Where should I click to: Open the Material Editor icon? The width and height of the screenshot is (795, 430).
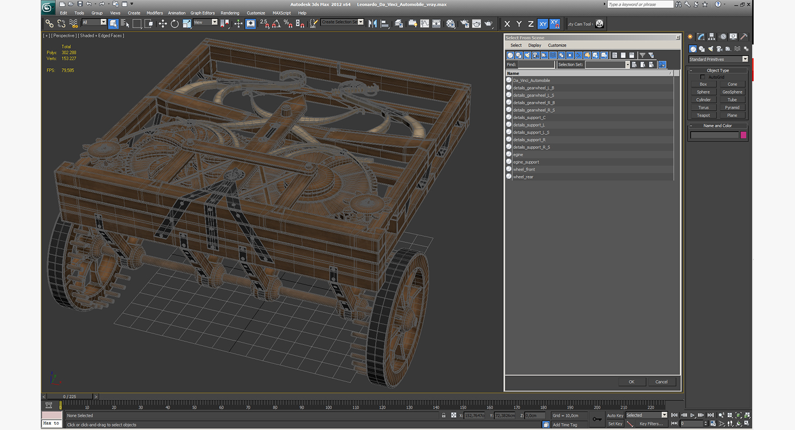(450, 24)
